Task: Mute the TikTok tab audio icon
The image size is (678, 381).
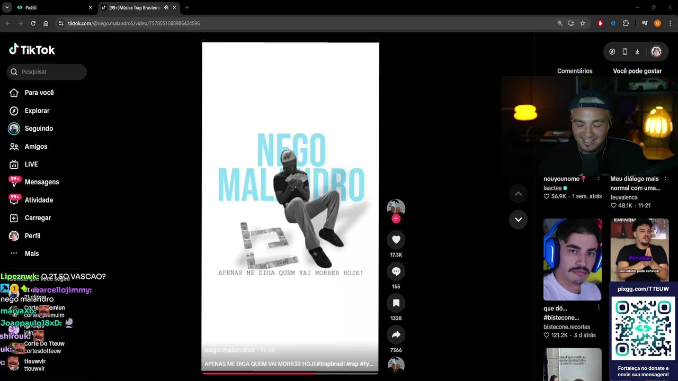Action: [x=166, y=7]
